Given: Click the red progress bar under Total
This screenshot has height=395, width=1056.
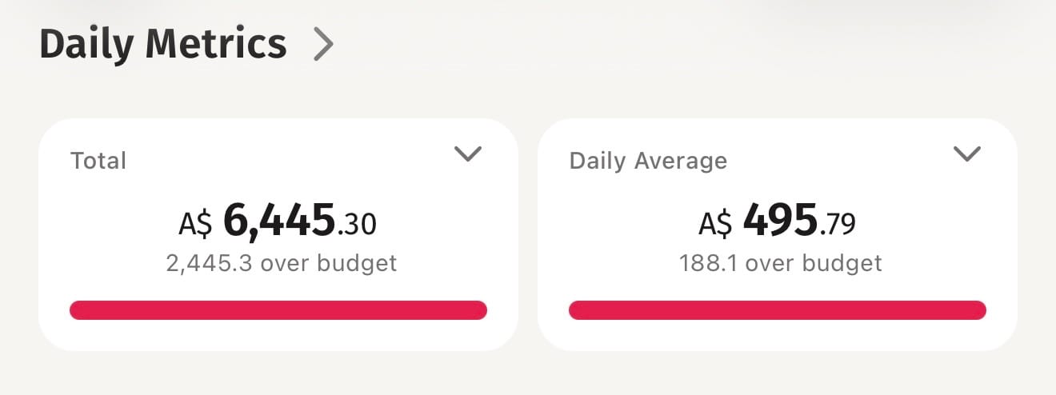Looking at the screenshot, I should pos(278,310).
